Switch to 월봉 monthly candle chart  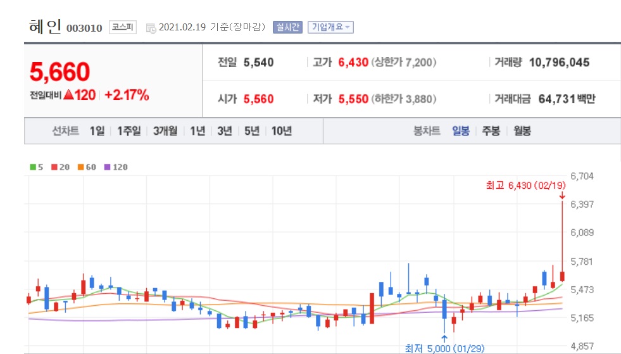coord(522,131)
